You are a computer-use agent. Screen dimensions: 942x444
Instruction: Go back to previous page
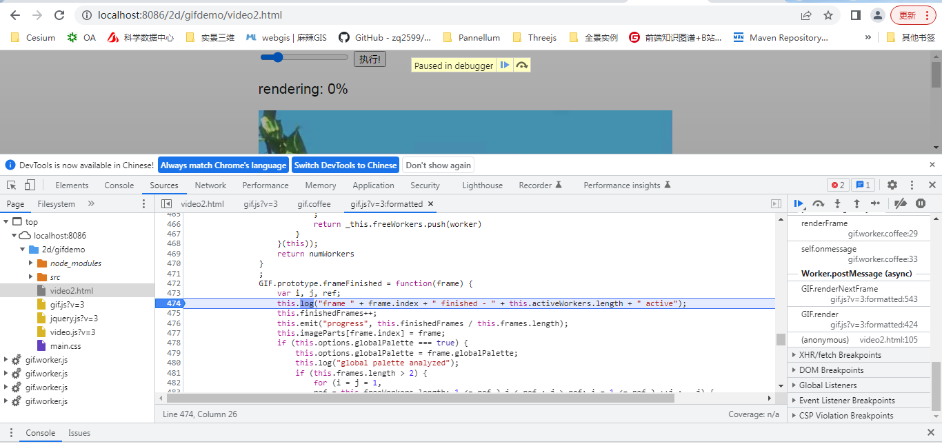click(x=15, y=15)
